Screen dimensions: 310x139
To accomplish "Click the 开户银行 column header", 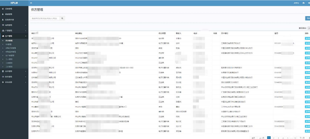I will click(x=225, y=33).
